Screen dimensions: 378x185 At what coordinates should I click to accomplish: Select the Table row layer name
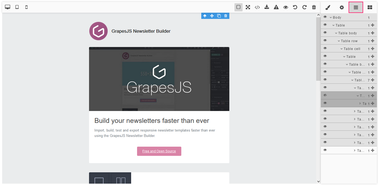(349, 41)
